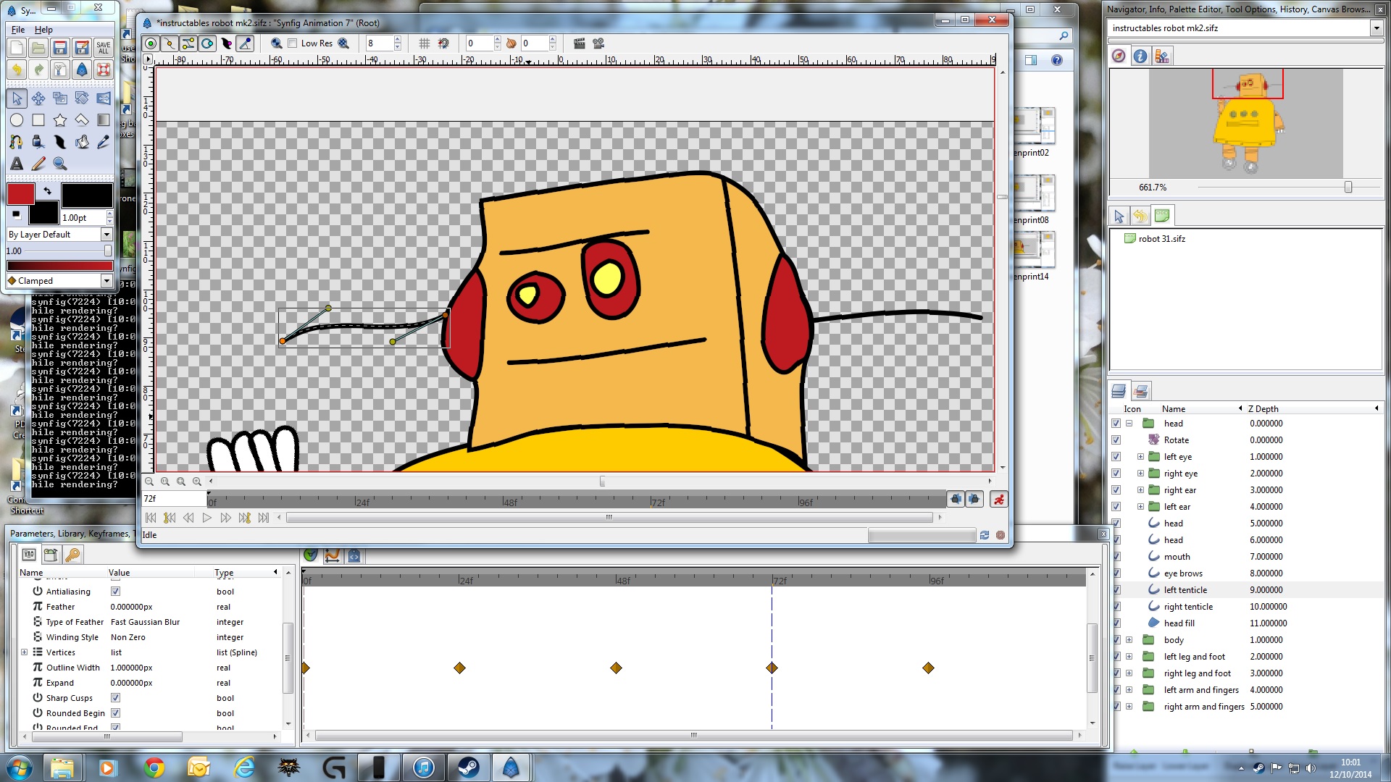Screen dimensions: 1391x782
Task: Toggle the animation mode icon
Action: tap(999, 499)
